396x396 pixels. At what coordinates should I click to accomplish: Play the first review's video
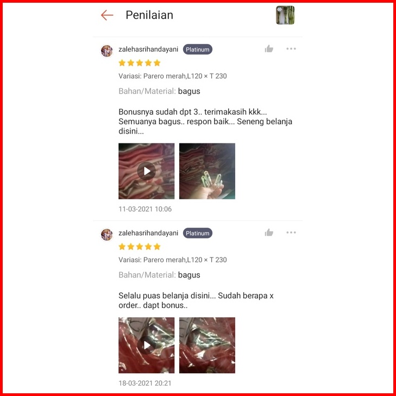147,171
